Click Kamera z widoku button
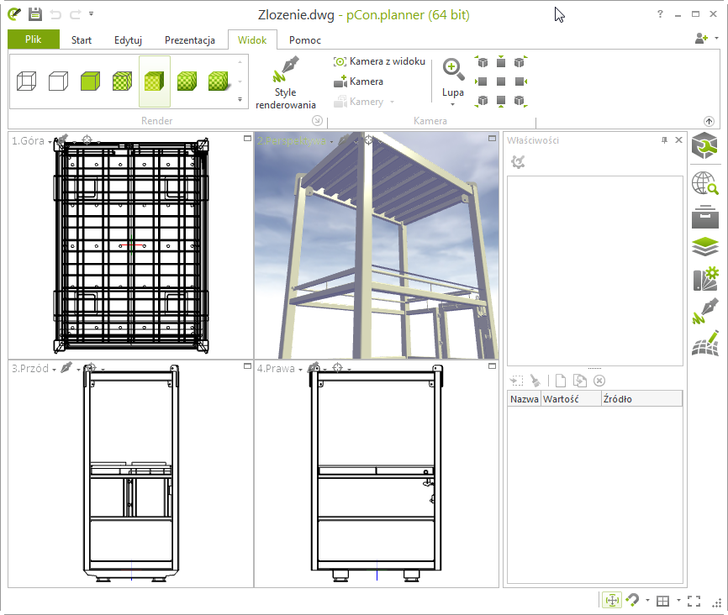The image size is (728, 615). coord(379,61)
